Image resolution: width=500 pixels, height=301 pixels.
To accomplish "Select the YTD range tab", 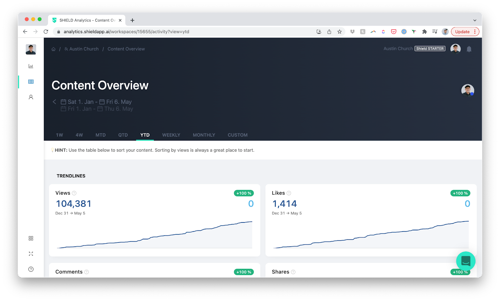I will [x=145, y=135].
